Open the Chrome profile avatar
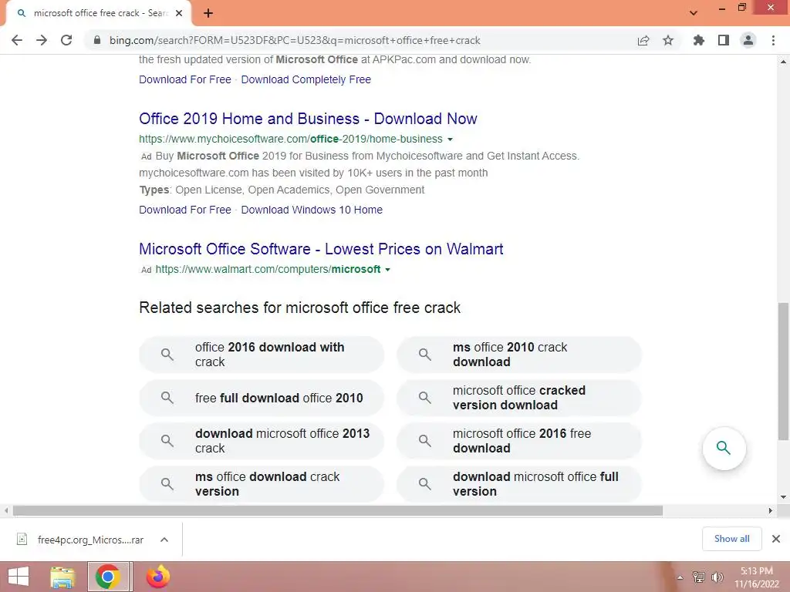The width and height of the screenshot is (790, 592). point(748,40)
